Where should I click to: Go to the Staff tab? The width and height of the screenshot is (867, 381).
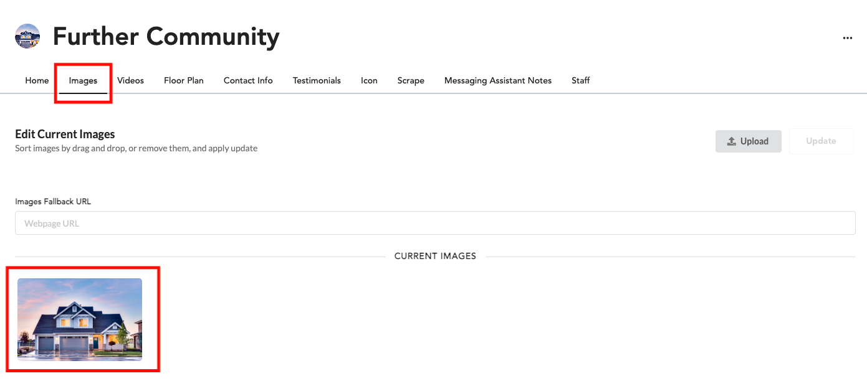580,80
